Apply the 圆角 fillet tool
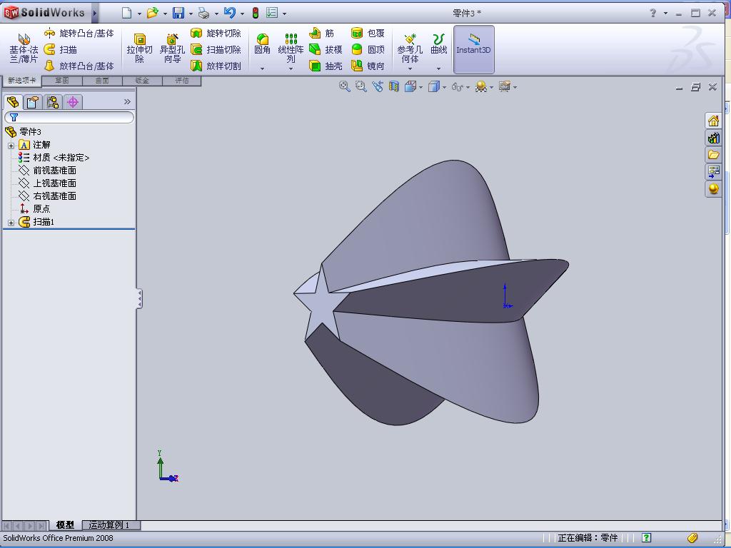The width and height of the screenshot is (731, 548). 263,44
